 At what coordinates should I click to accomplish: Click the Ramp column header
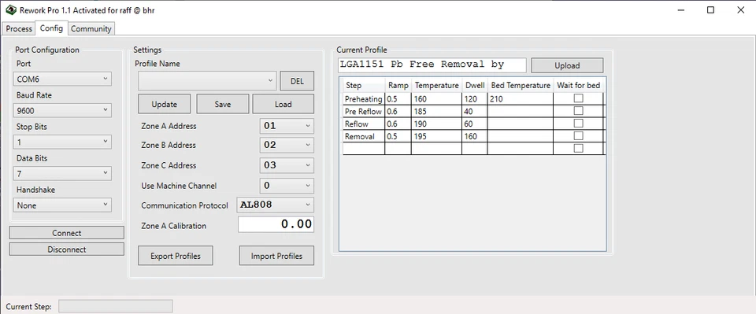(398, 85)
